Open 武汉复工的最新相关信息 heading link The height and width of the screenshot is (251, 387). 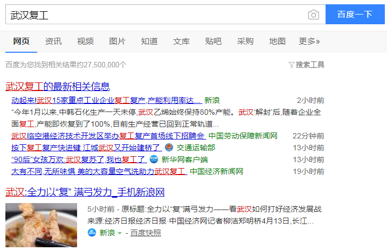(58, 87)
